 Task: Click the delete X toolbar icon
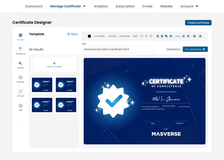click(x=171, y=36)
